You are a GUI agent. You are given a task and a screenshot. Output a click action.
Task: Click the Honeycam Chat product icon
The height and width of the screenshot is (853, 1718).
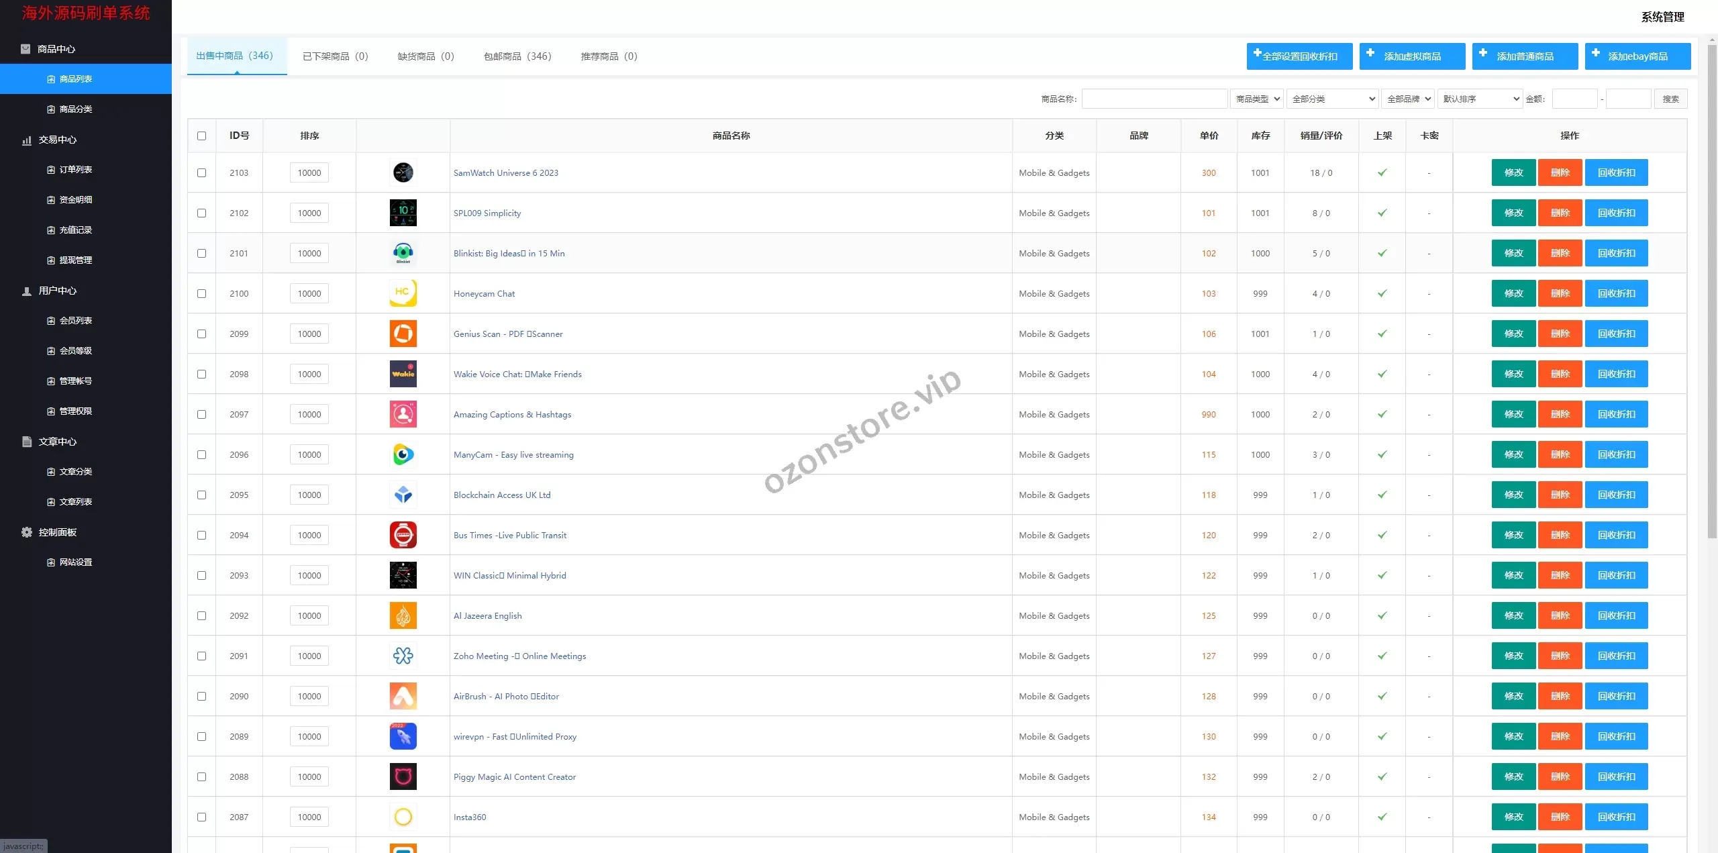[403, 293]
